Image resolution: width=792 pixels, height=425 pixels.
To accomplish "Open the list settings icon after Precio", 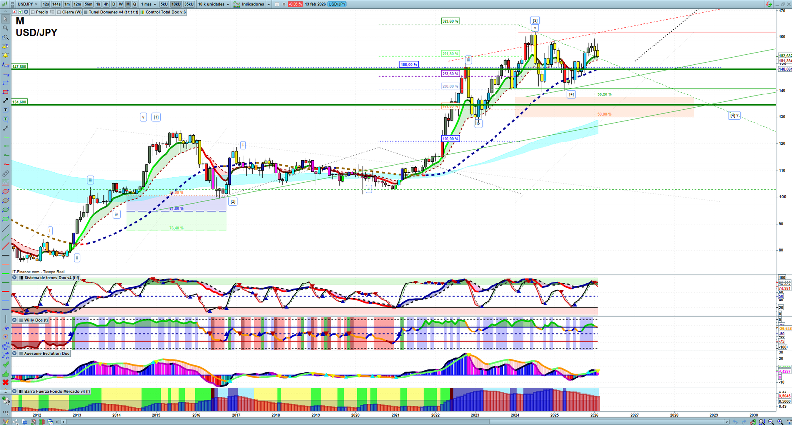I will [x=52, y=12].
